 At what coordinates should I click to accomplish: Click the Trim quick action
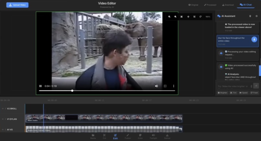coord(233,93)
